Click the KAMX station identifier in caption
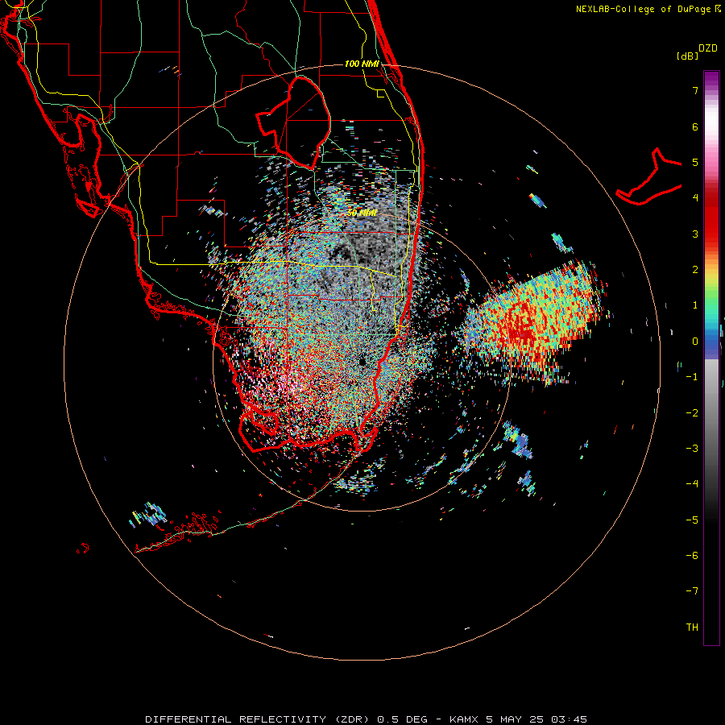Viewport: 725px width, 725px height. [464, 719]
